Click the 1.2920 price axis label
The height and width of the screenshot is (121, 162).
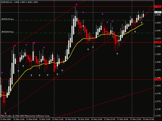pyautogui.click(x=158, y=54)
